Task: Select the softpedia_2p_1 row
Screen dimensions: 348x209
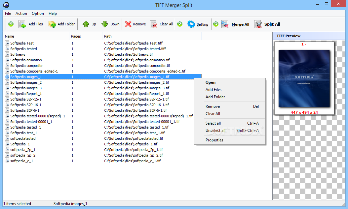Action: tap(103, 150)
